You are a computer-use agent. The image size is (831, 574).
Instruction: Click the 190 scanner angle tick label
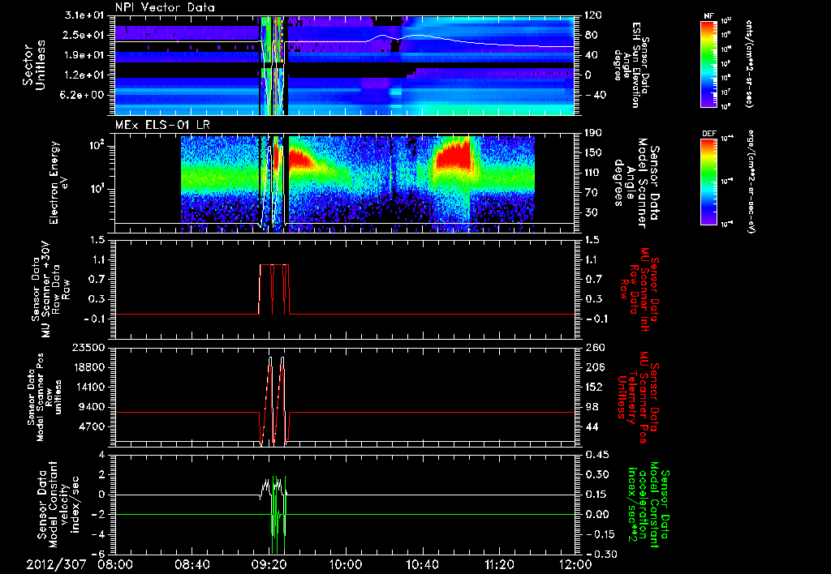pos(593,133)
